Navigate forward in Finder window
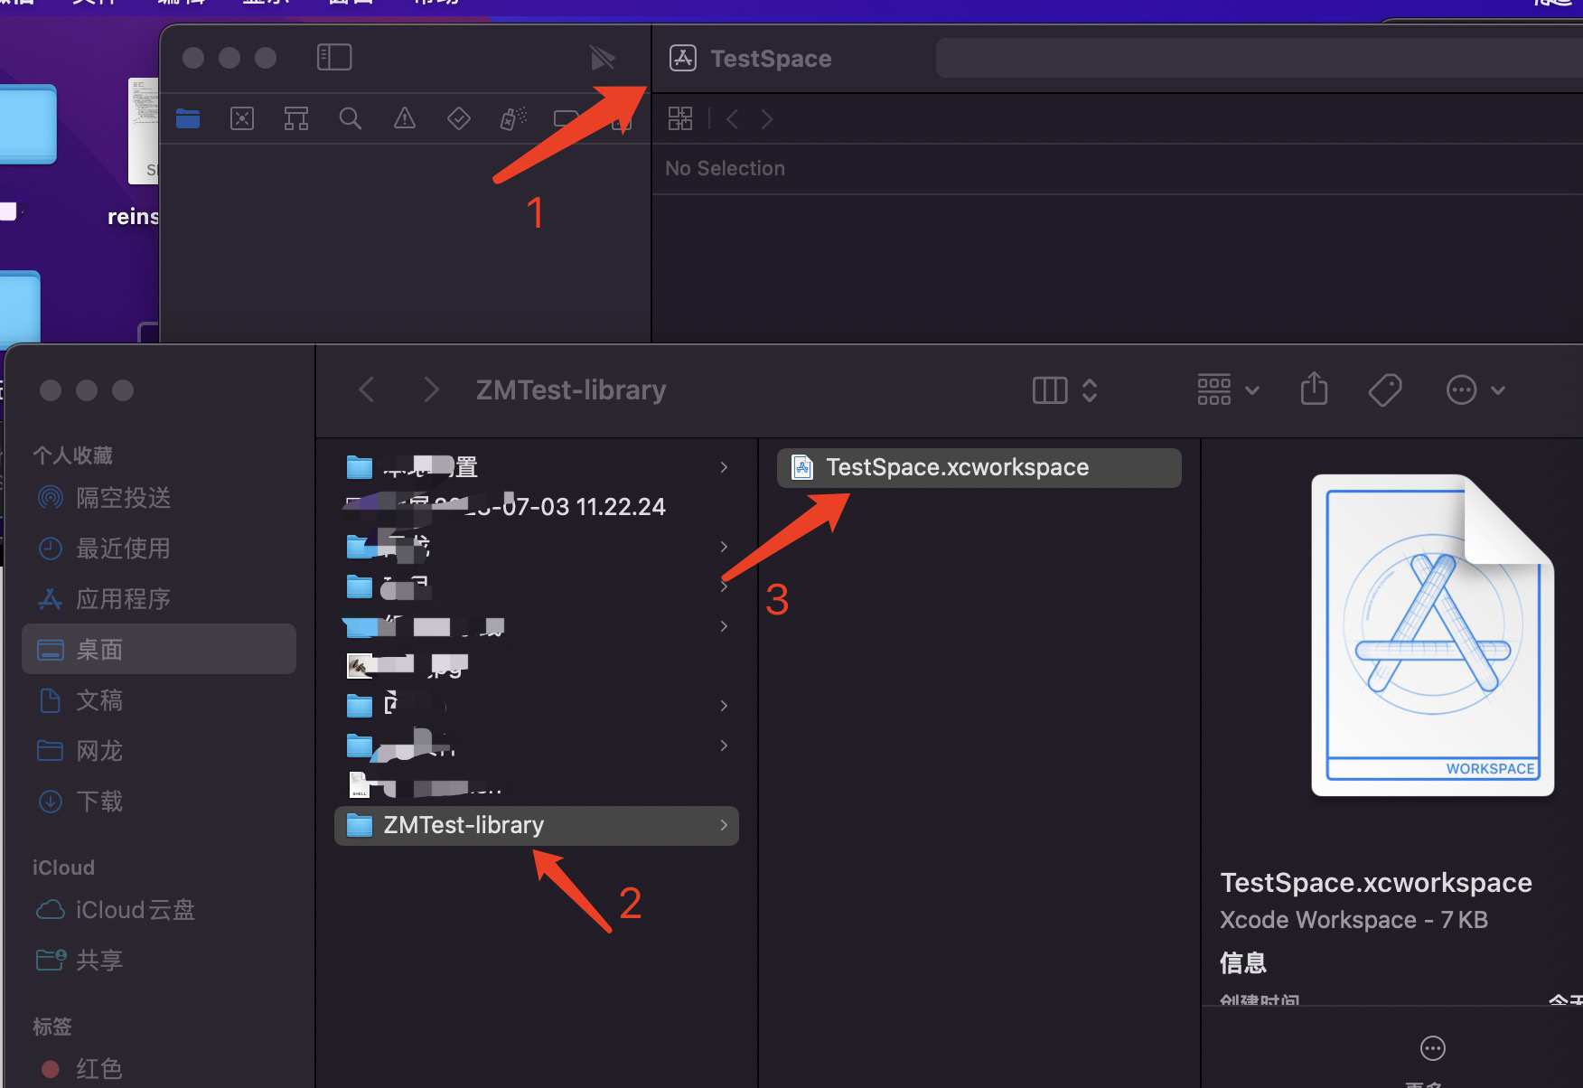This screenshot has height=1088, width=1583. (x=431, y=389)
